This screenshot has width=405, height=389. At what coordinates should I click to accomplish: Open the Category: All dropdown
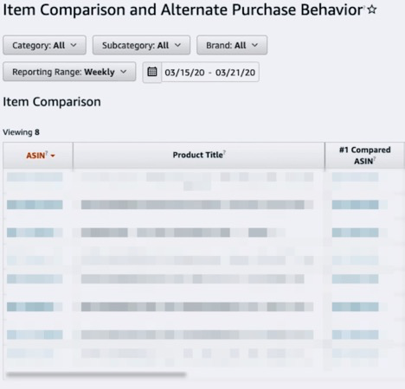pos(44,45)
